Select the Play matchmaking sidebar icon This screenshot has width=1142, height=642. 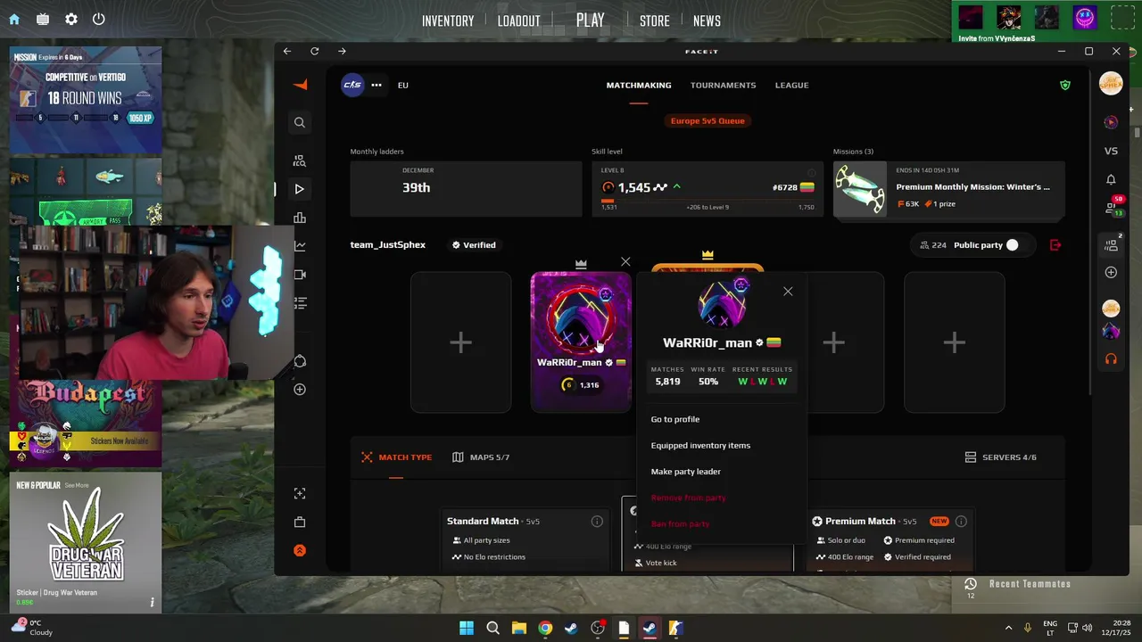coord(300,189)
